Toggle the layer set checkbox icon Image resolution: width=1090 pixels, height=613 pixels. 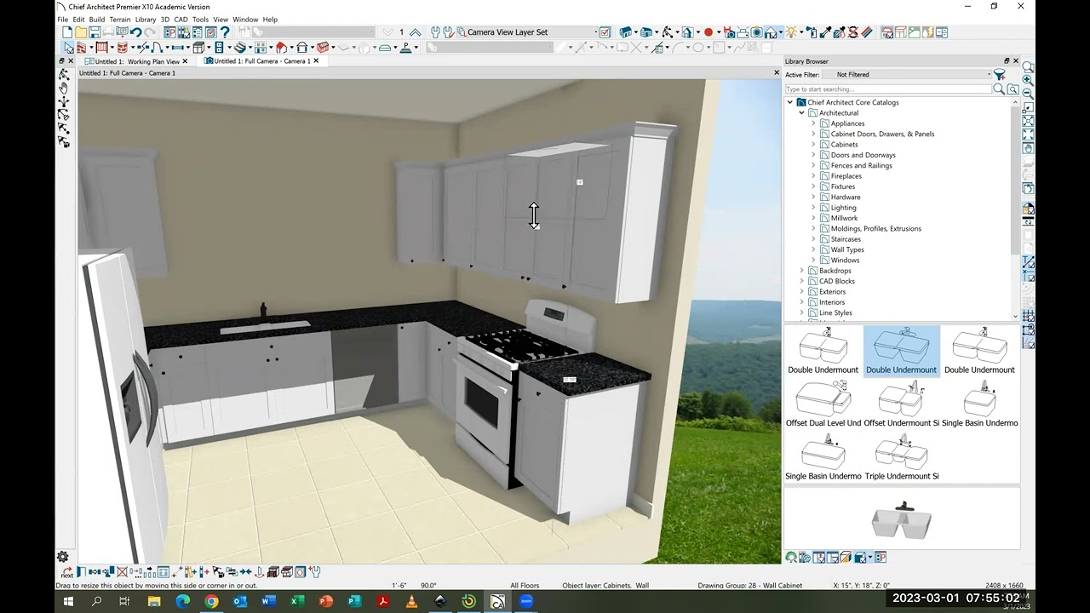605,32
